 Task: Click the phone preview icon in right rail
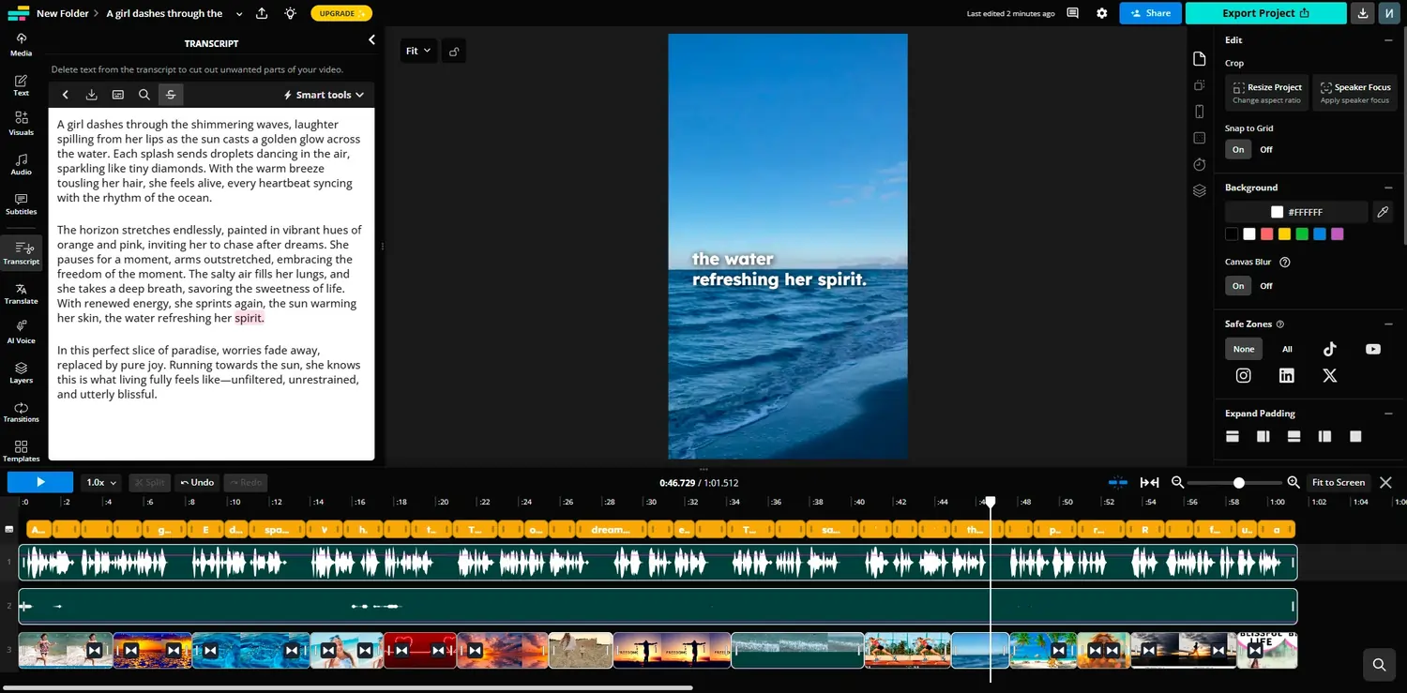[1199, 112]
